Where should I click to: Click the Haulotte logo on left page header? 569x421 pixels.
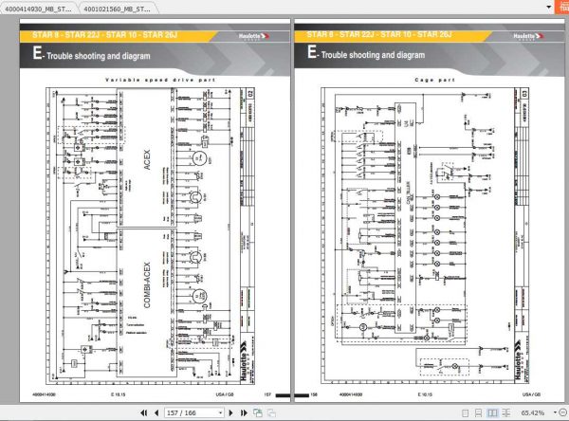click(x=253, y=36)
